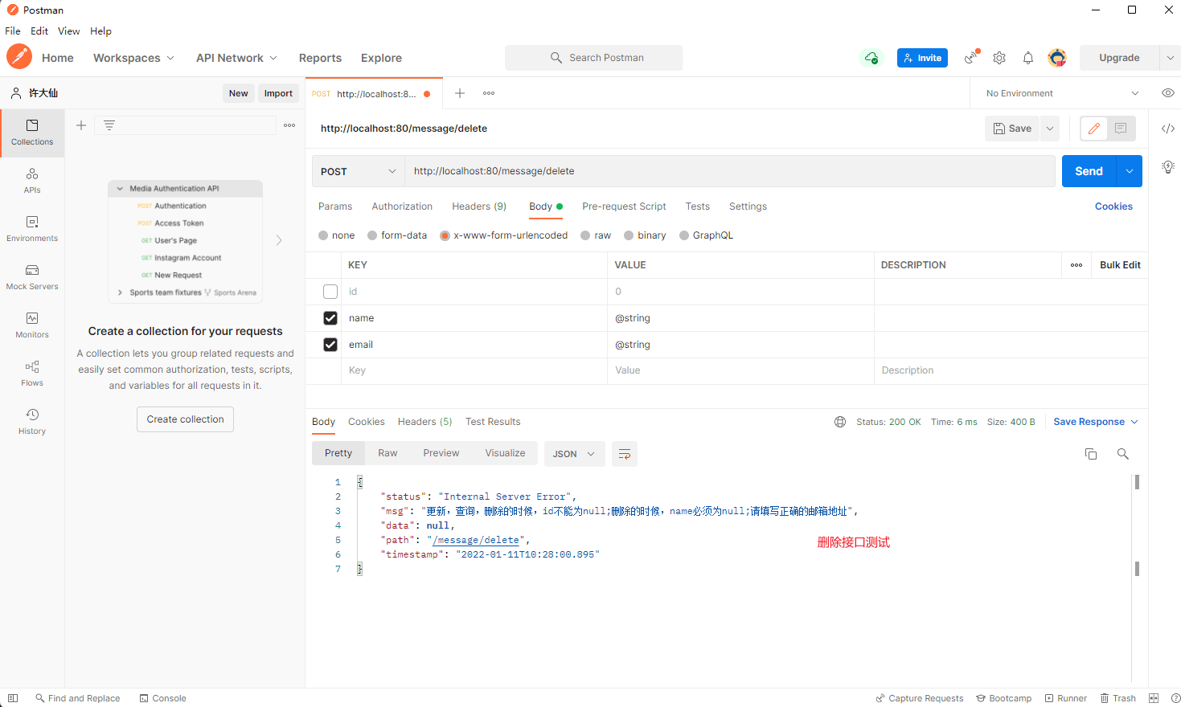Open the Flows sidebar icon
This screenshot has width=1181, height=707.
click(x=32, y=373)
